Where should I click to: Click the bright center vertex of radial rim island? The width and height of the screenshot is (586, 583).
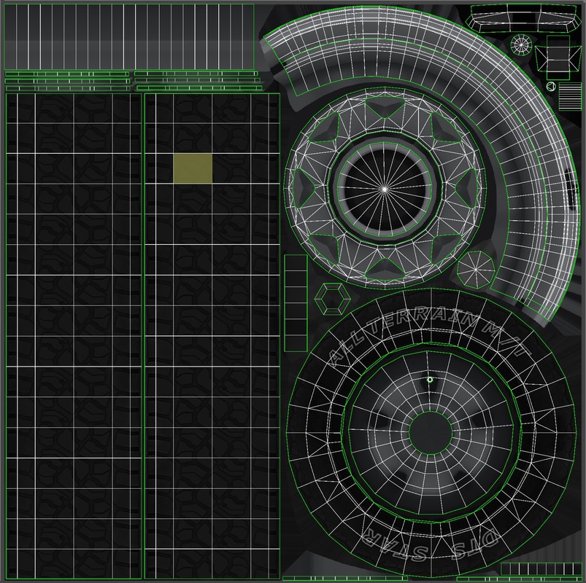(x=385, y=189)
